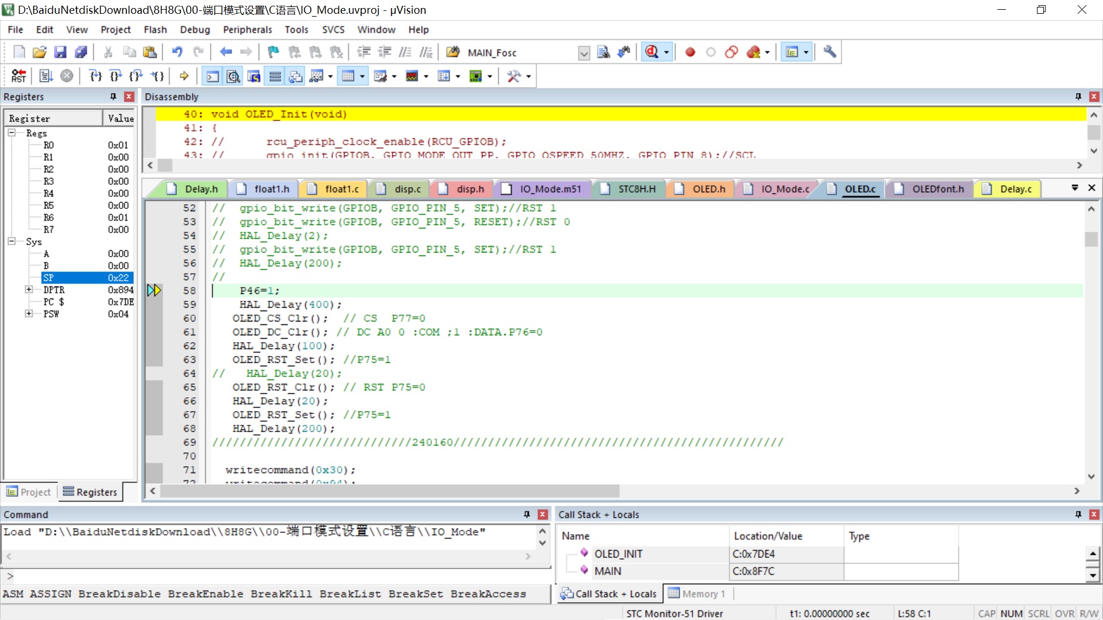Click the editor vertical scrollbar thumb
The image size is (1103, 620).
tap(1091, 238)
